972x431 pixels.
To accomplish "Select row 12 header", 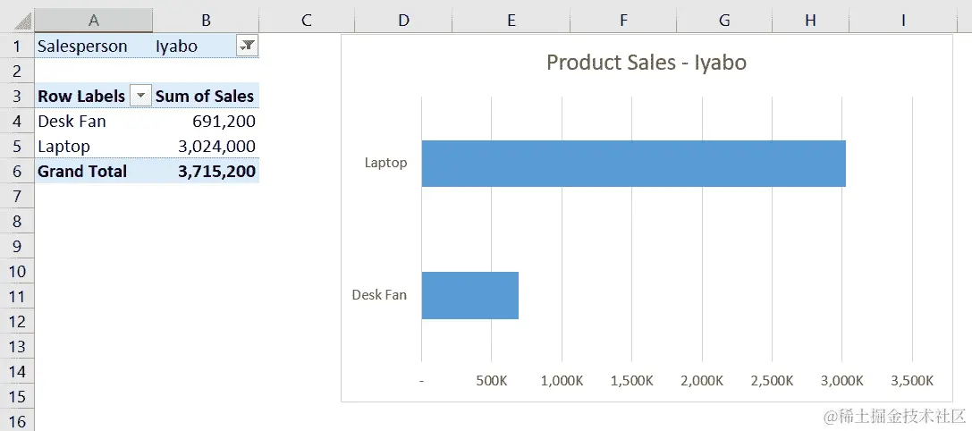I will click(x=17, y=321).
